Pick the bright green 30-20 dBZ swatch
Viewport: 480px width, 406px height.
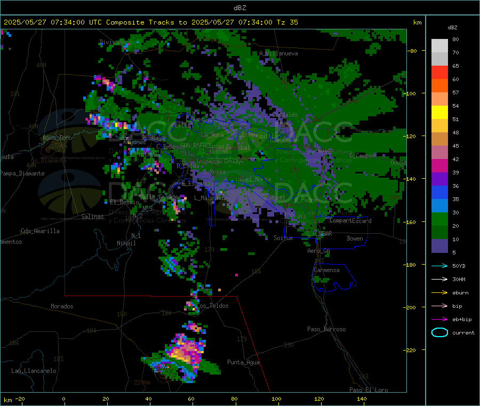point(439,219)
